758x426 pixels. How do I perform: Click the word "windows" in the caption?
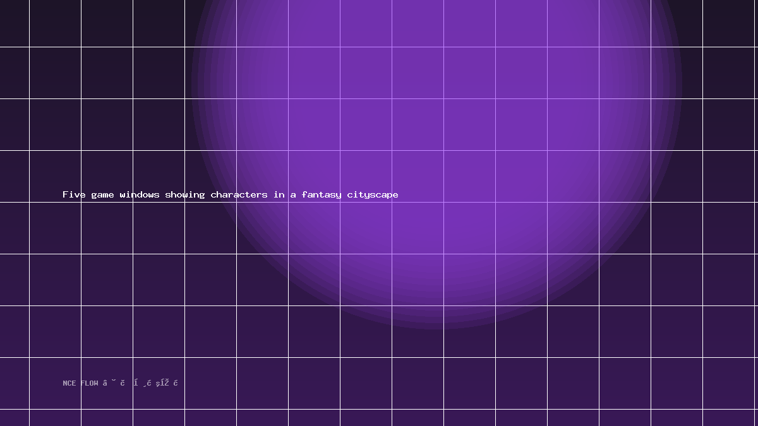point(140,194)
